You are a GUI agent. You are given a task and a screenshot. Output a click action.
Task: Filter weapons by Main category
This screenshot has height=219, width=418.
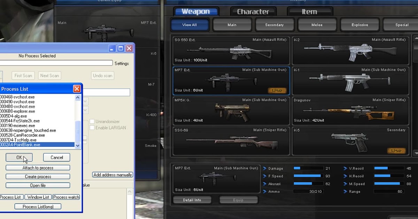(232, 25)
